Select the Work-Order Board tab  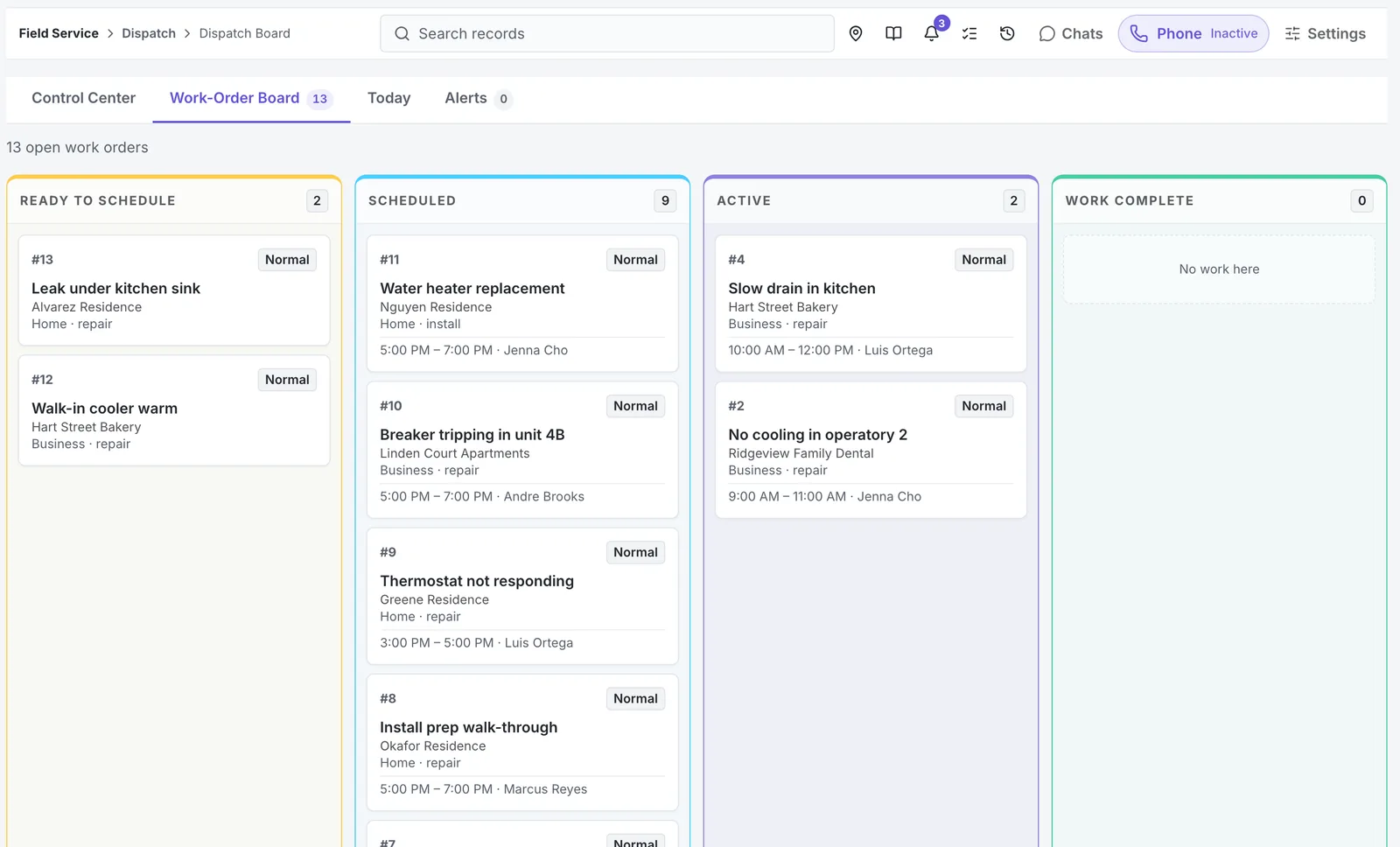pos(251,98)
